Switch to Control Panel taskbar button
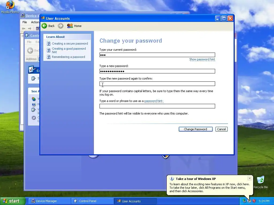Image resolution: width=274 pixels, height=205 pixels. 92,201
